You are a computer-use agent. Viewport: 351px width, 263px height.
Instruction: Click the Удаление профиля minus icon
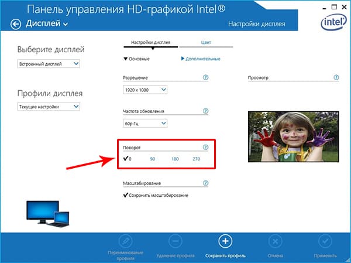pos(175,241)
